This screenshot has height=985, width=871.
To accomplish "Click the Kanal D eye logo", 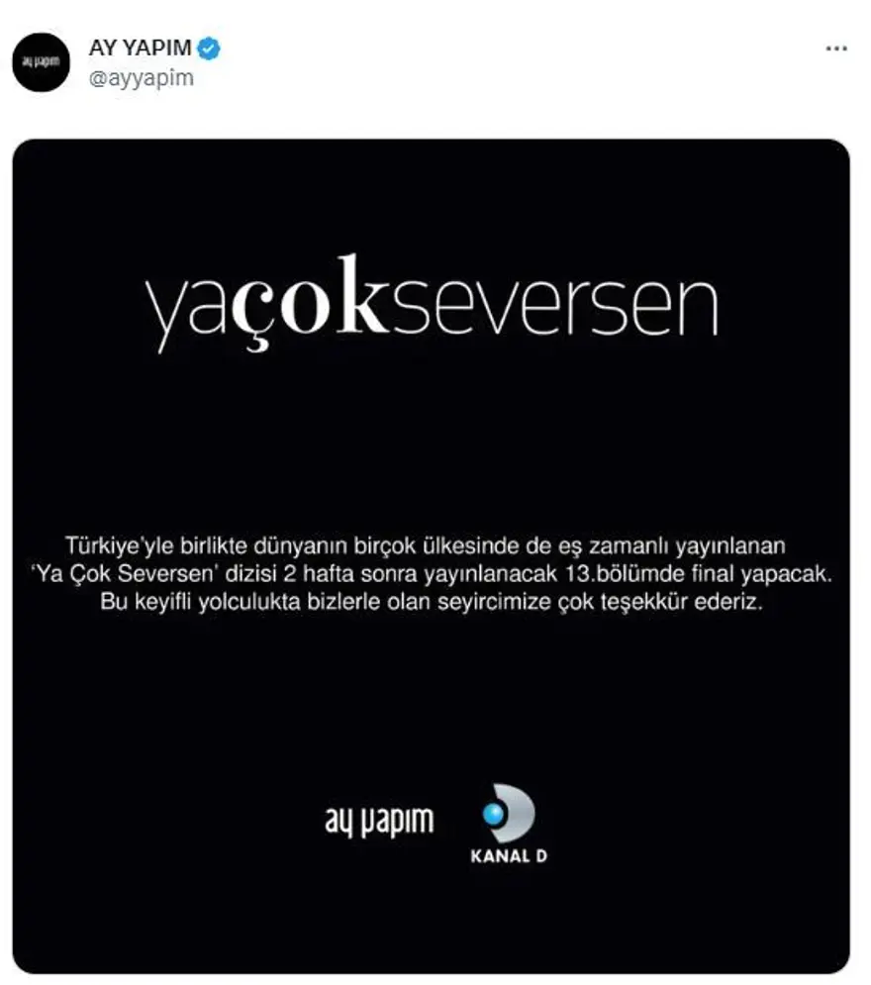I will click(x=510, y=813).
